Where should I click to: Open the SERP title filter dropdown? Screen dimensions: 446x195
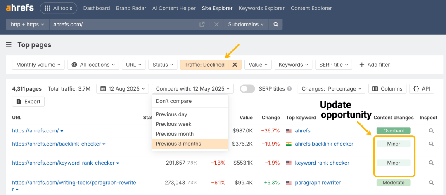pos(334,65)
